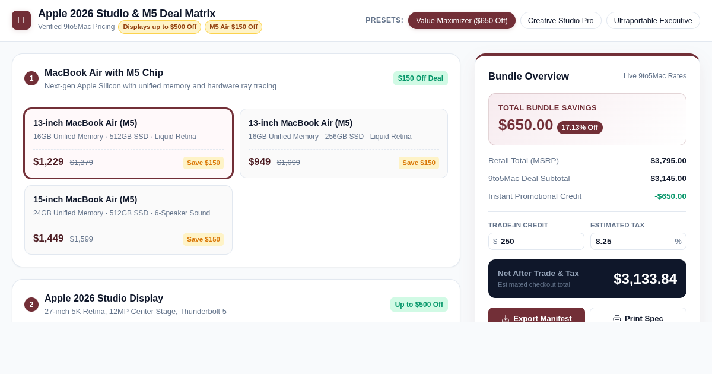712x374 pixels.
Task: Select 15-inch MacBook Air 24GB option
Action: click(x=128, y=220)
